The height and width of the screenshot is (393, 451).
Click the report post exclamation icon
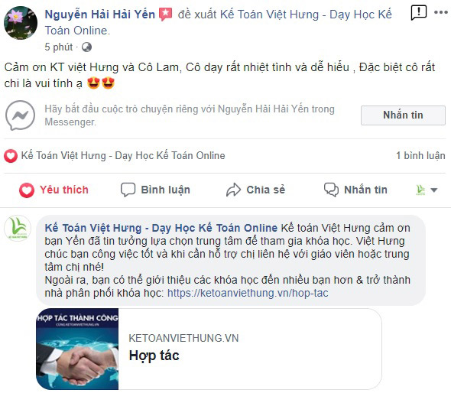(418, 13)
